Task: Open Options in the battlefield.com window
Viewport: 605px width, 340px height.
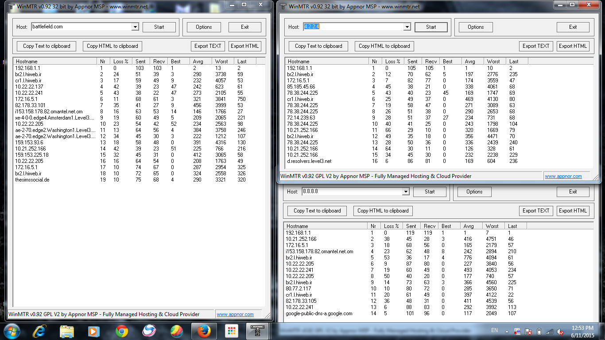Action: click(x=204, y=27)
